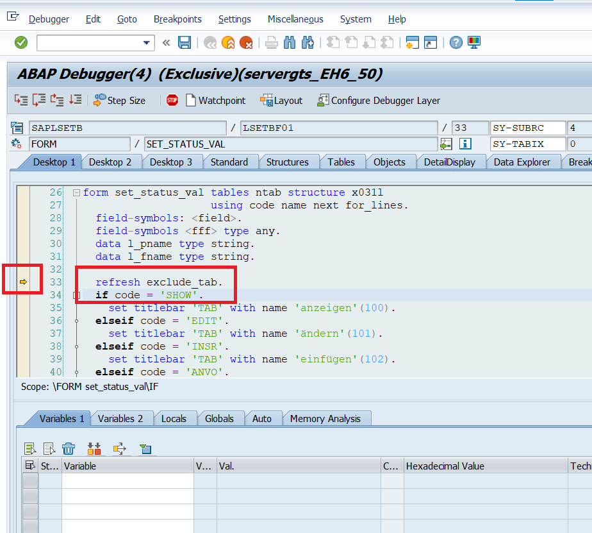
Task: Select the Locals variables tab
Action: click(x=174, y=419)
